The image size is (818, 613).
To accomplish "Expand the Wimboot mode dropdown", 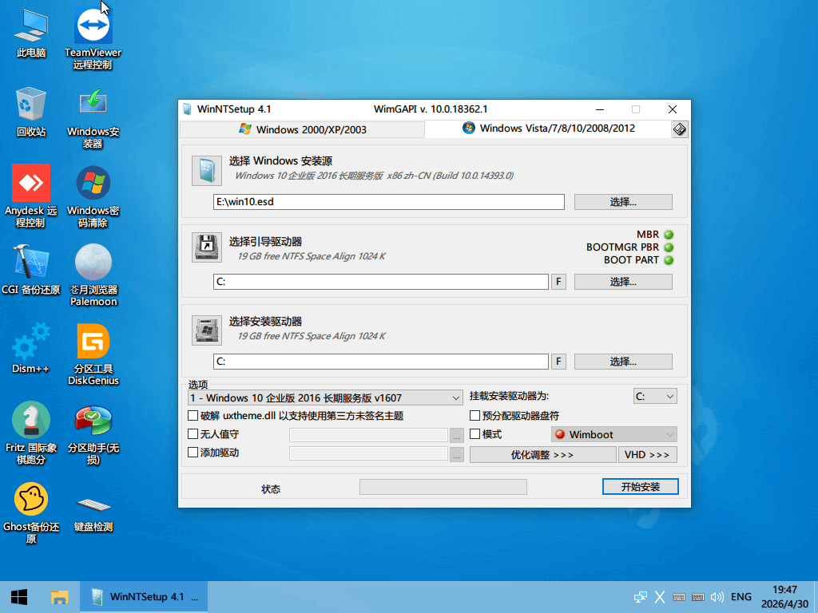I will (614, 434).
